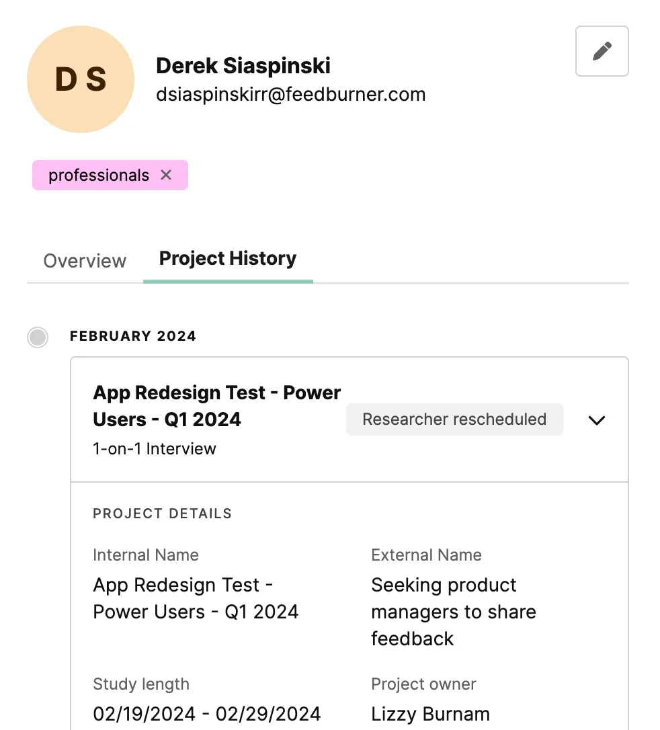Collapse the App Redesign Test card chevron
This screenshot has width=660, height=730.
click(597, 420)
